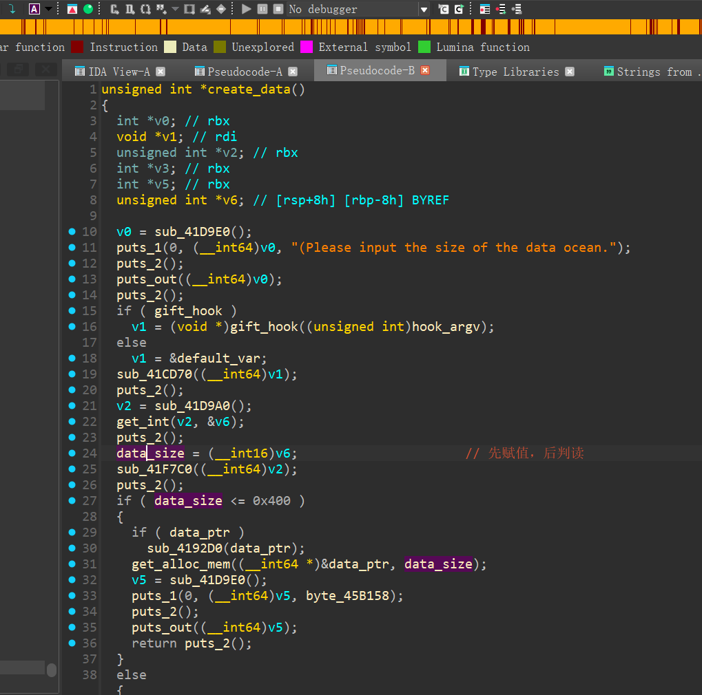The width and height of the screenshot is (702, 695).
Task: Pause the process with the pause button
Action: point(262,9)
